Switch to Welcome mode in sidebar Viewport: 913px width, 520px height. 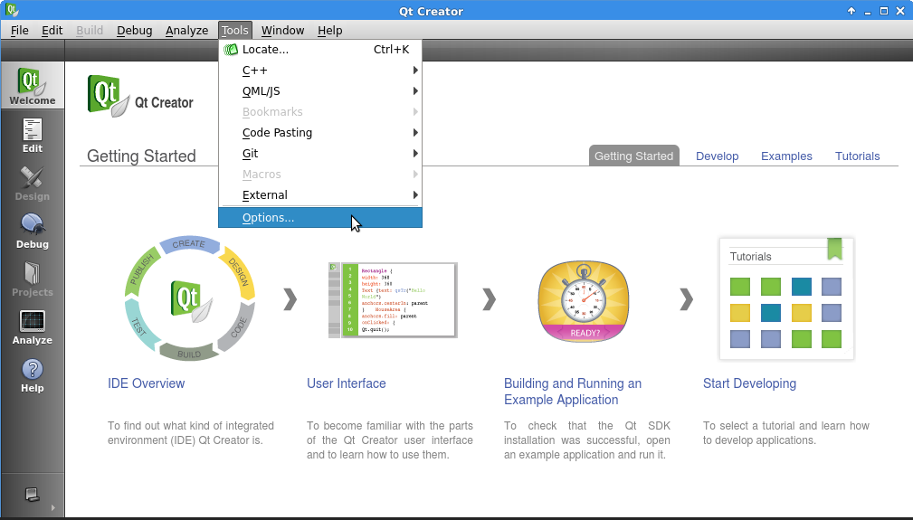click(32, 86)
